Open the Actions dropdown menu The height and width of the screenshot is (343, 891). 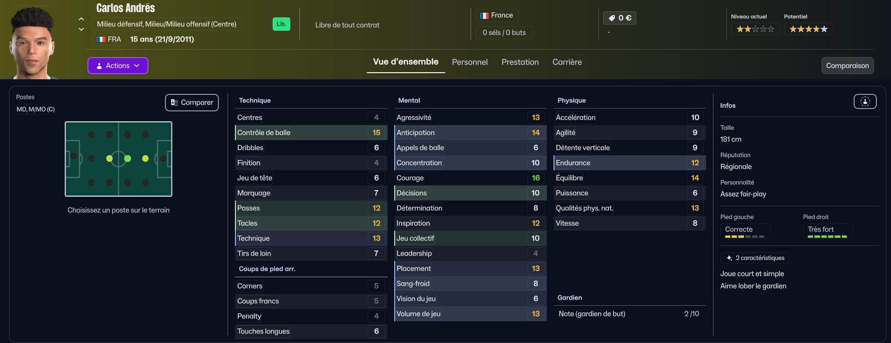118,66
